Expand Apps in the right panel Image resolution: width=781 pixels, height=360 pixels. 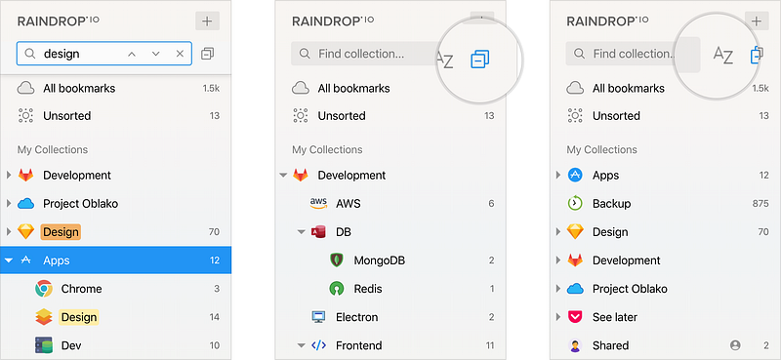[557, 176]
